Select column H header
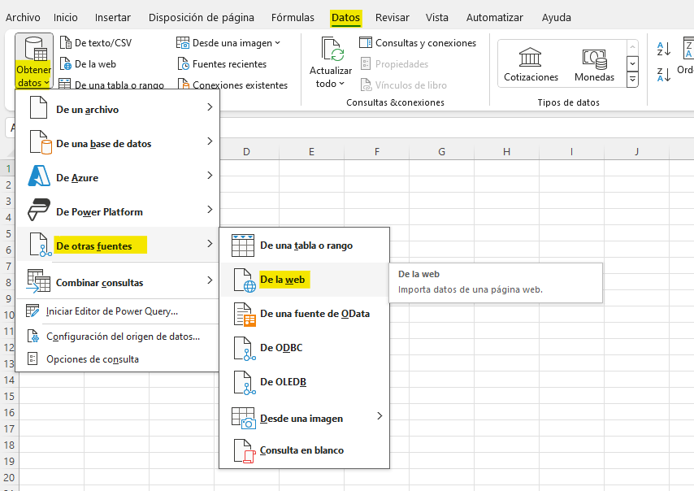Screen dimensions: 694x491 pyautogui.click(x=507, y=152)
